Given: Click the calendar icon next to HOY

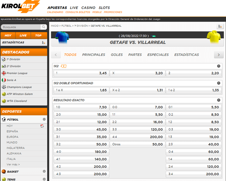Looking at the screenshot, I should click(x=42, y=126).
